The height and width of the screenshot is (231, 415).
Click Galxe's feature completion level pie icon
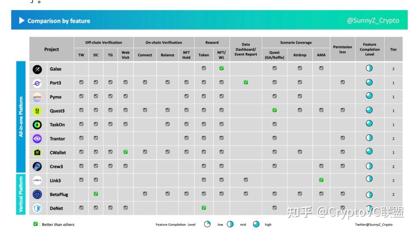click(x=369, y=68)
